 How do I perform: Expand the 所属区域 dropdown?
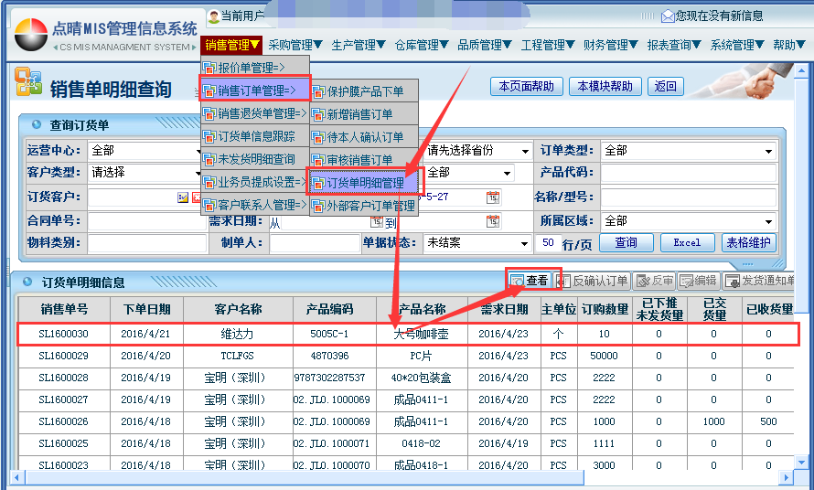[768, 221]
